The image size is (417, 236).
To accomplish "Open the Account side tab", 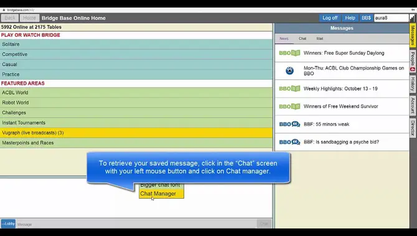I will [x=413, y=106].
